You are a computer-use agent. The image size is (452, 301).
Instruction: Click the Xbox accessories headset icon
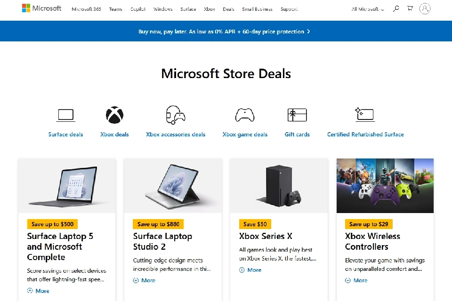(x=175, y=115)
